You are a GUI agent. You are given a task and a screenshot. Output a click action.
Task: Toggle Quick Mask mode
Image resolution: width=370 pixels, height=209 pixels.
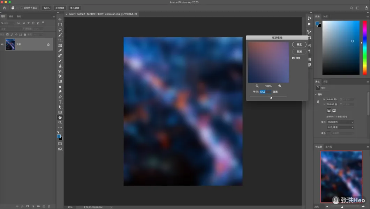pyautogui.click(x=60, y=144)
